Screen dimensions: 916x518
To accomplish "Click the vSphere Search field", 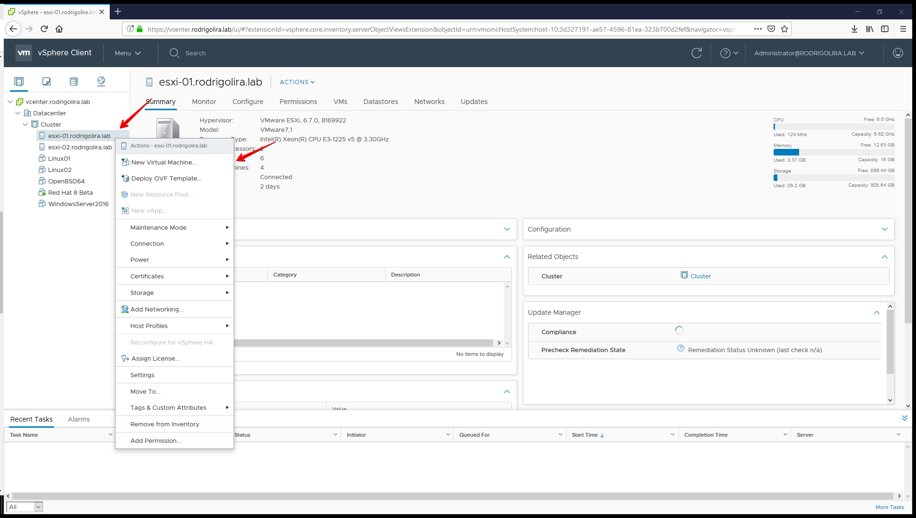I will (195, 53).
